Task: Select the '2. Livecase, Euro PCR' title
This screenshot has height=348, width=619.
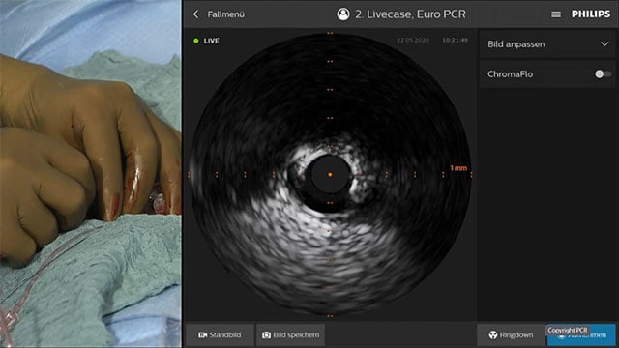Action: (410, 14)
